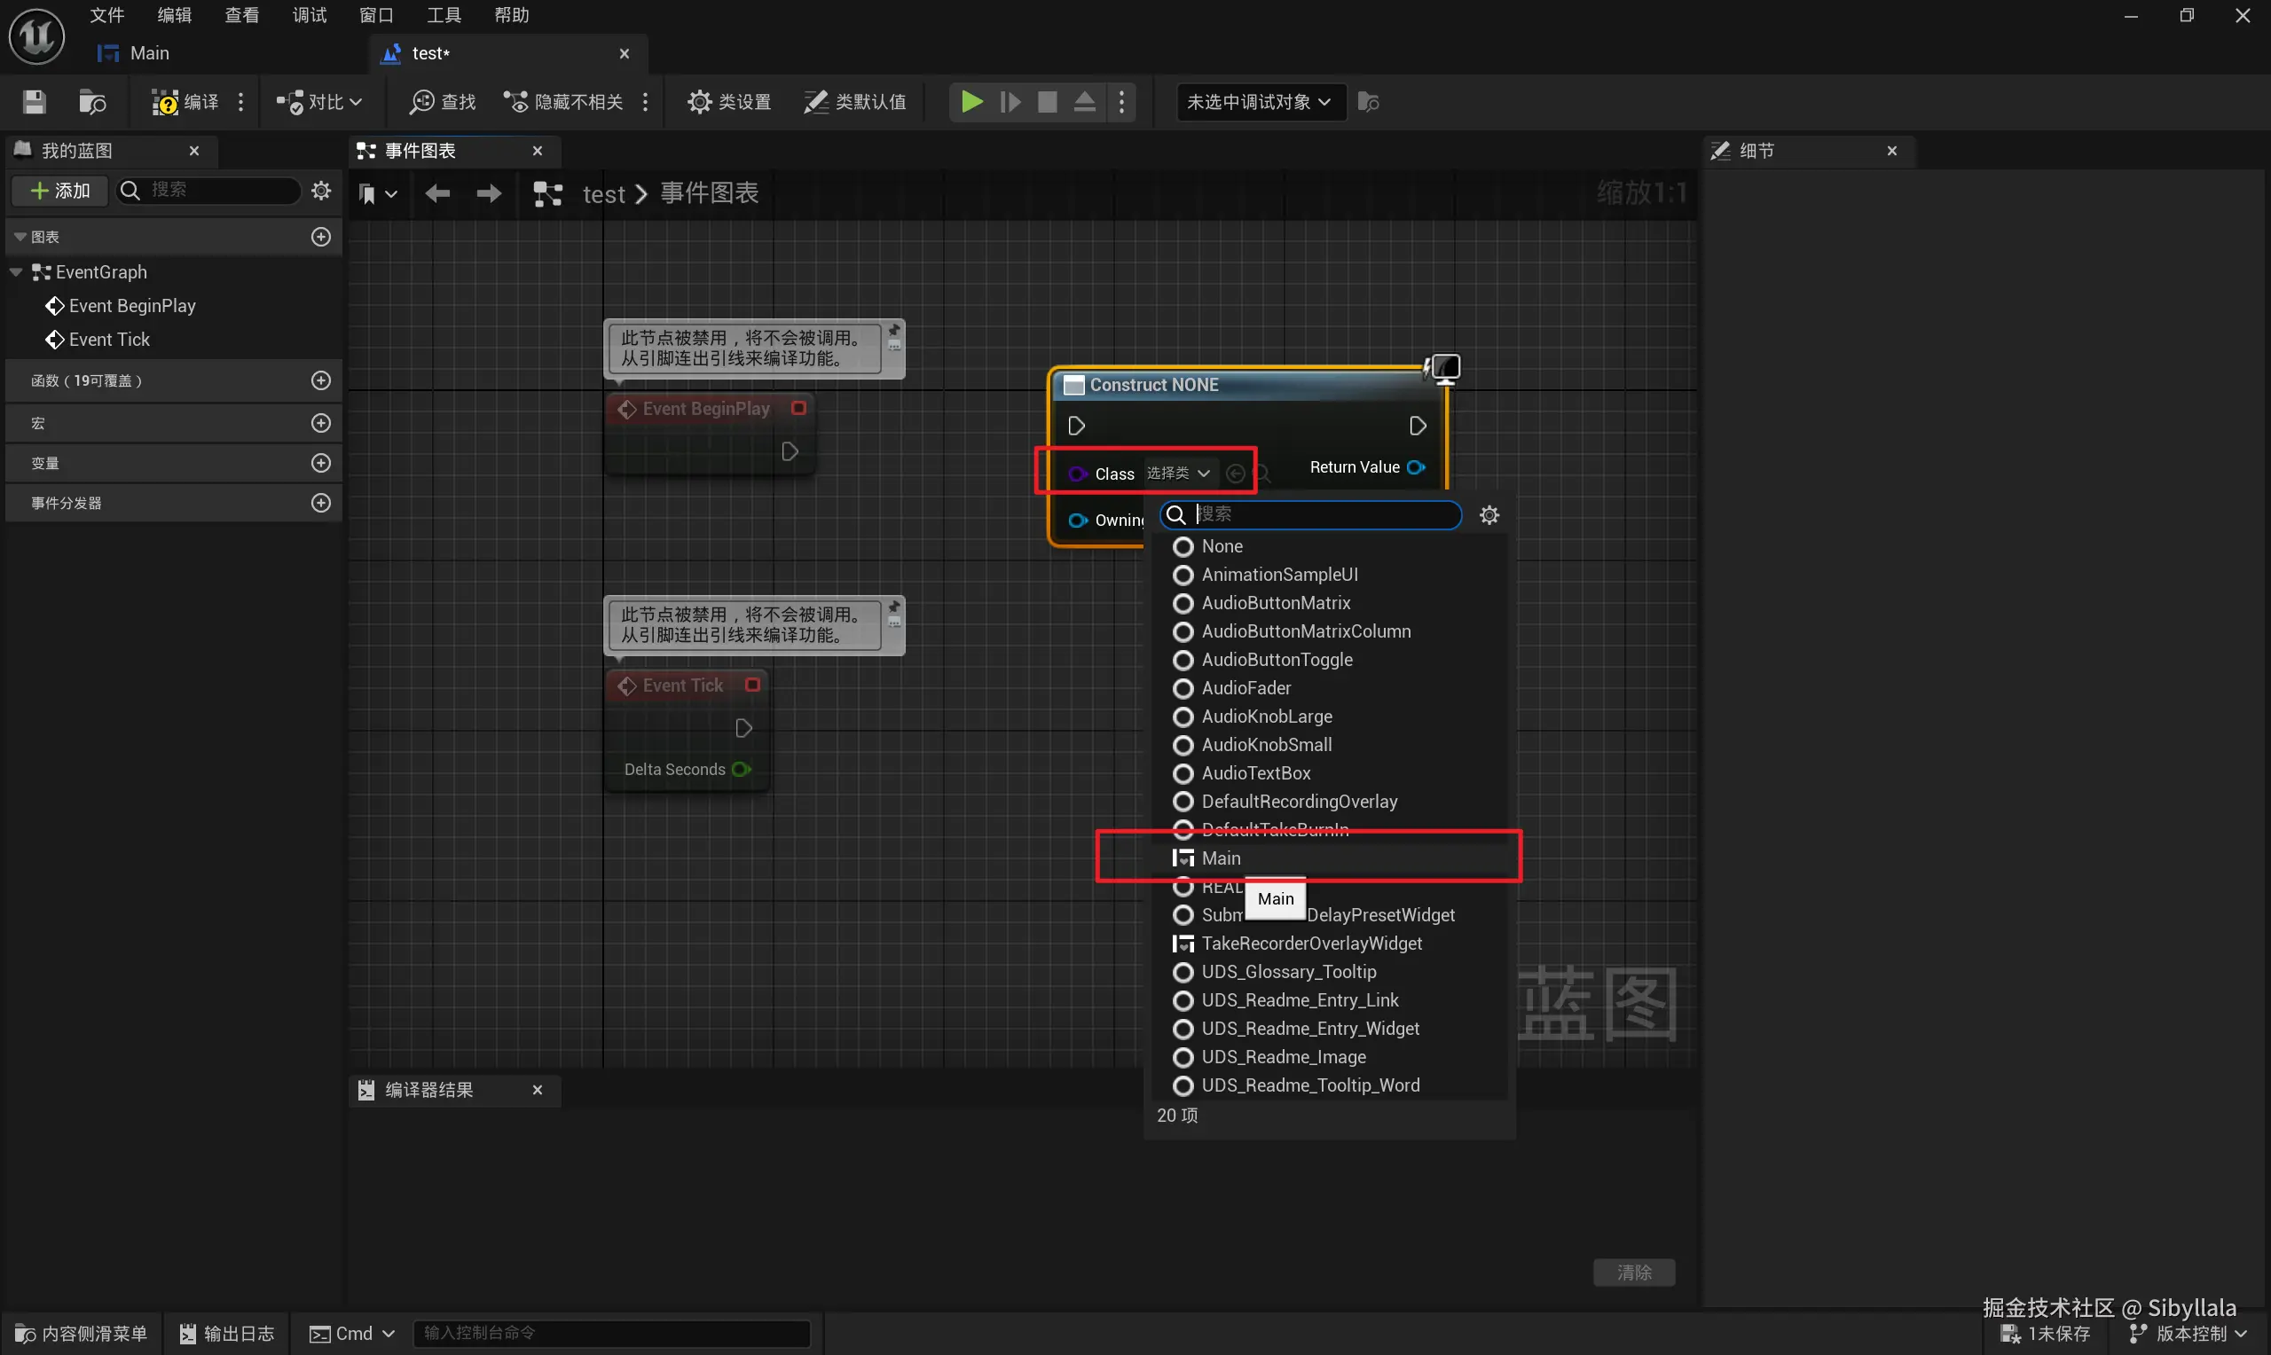Open the debug object dropdown
Screen dimensions: 2271x1355
1258,101
